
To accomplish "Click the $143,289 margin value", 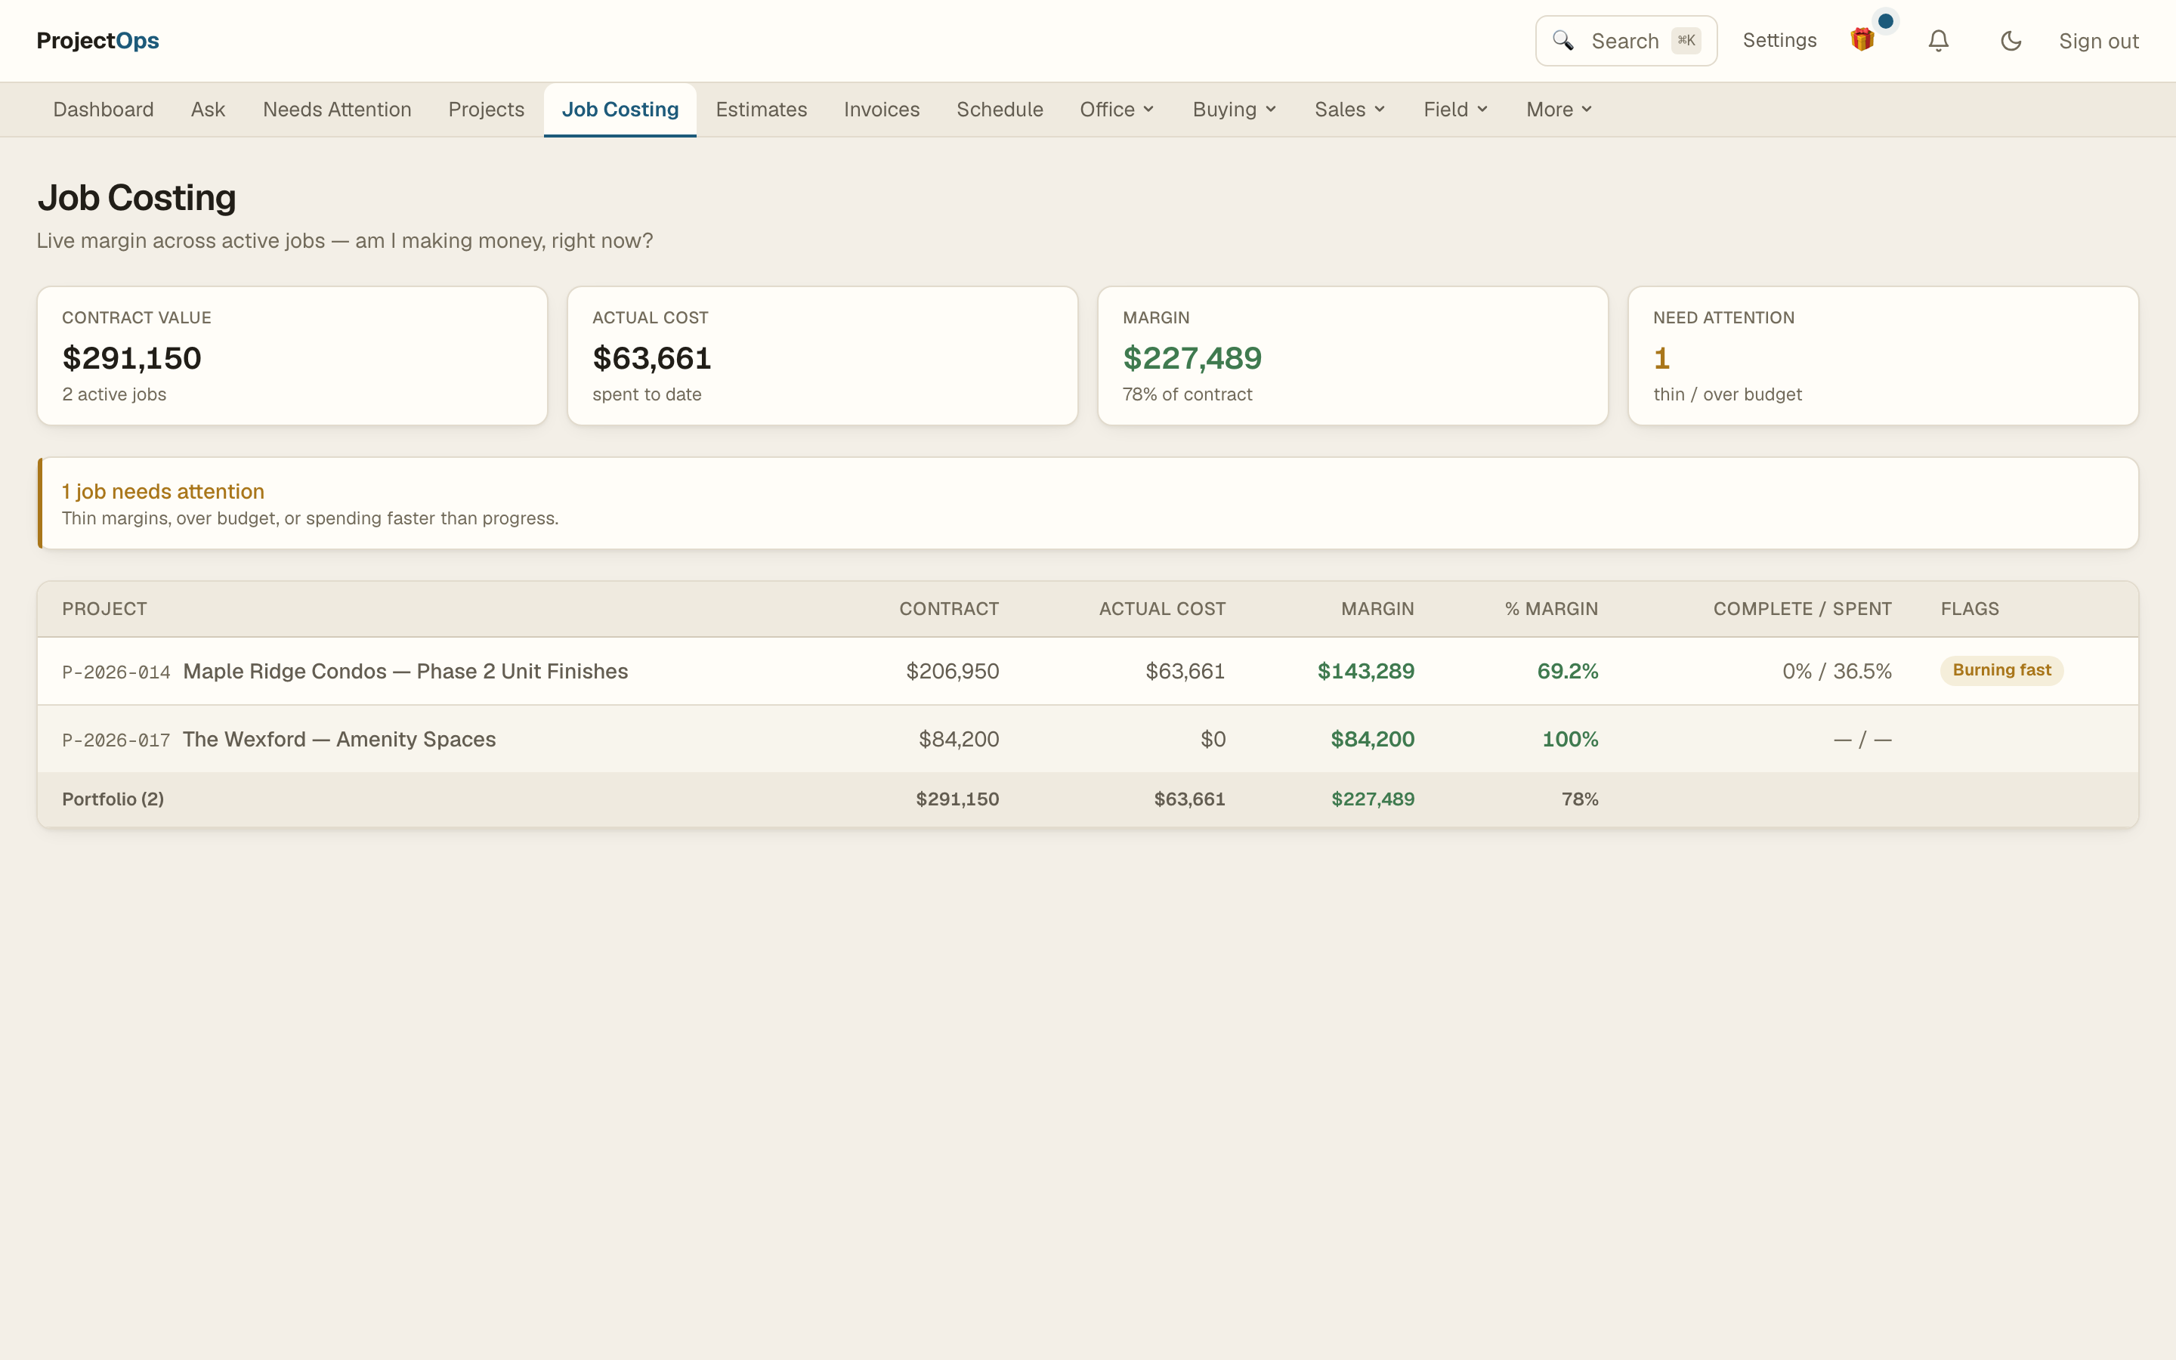I will [1366, 671].
